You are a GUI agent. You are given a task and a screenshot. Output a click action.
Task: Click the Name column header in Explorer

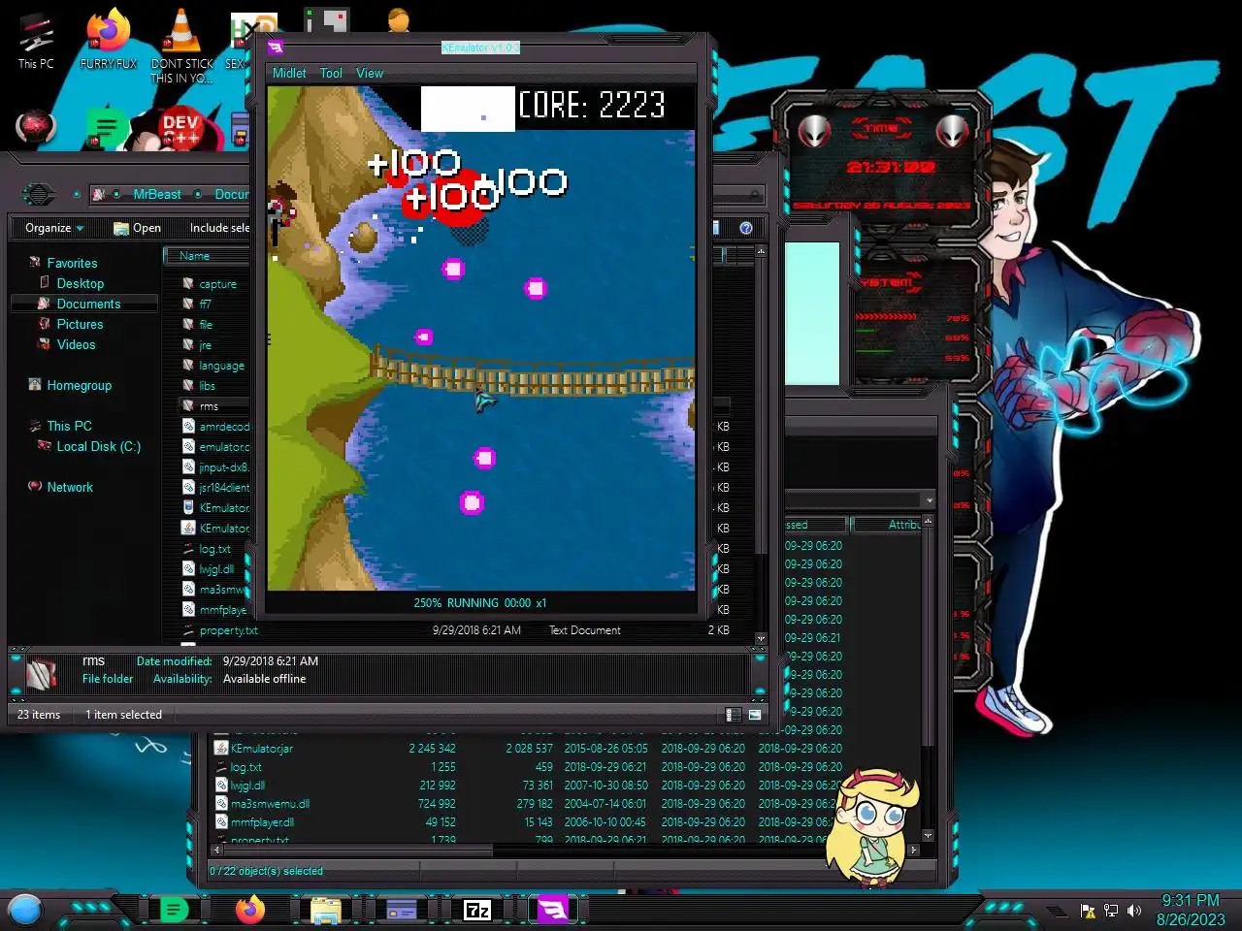click(x=207, y=256)
